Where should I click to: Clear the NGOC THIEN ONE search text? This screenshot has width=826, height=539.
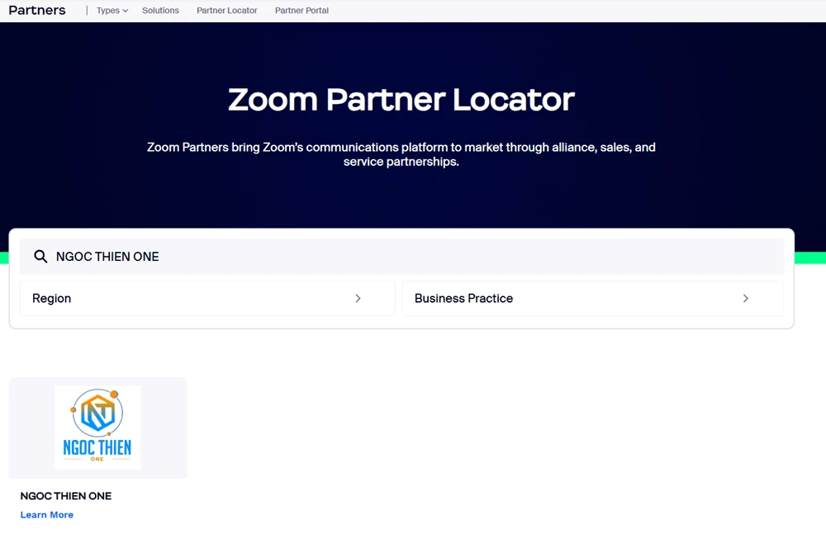[107, 256]
